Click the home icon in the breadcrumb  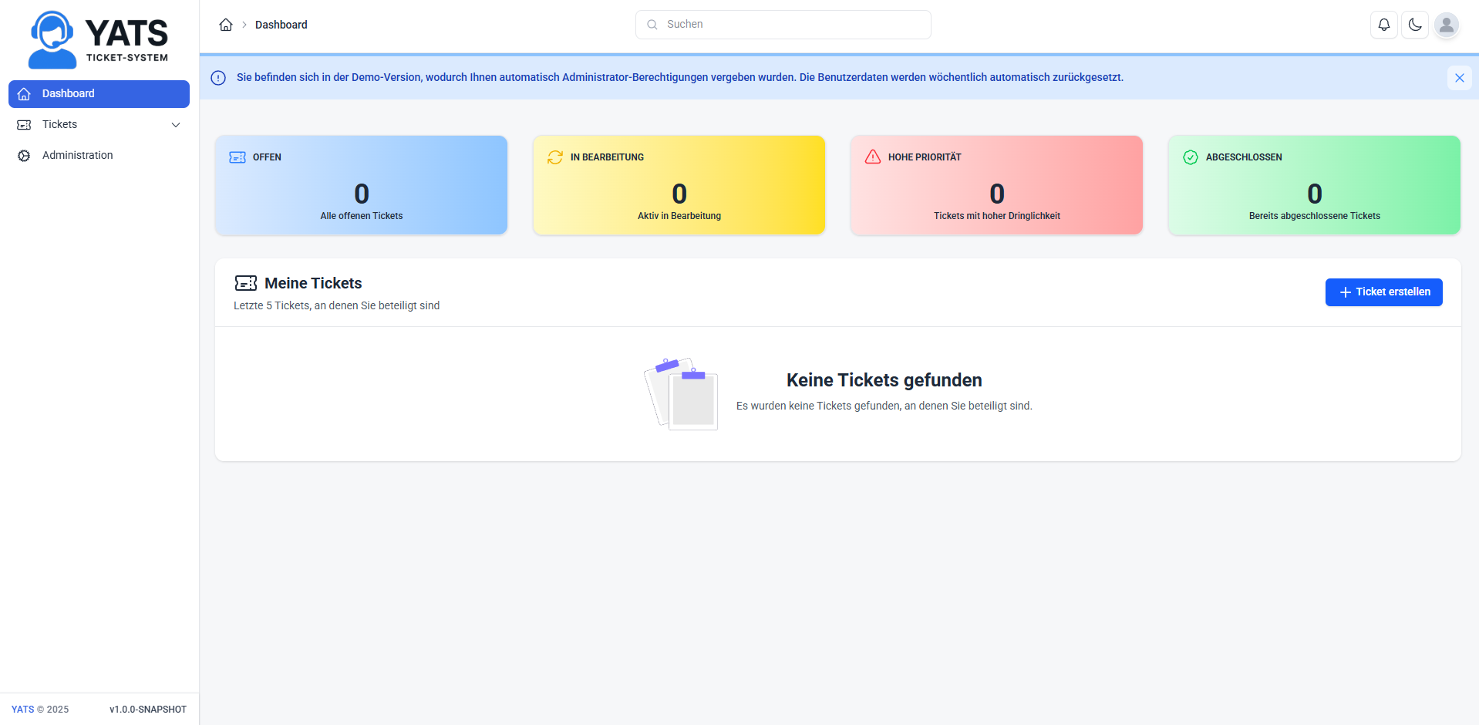click(225, 24)
